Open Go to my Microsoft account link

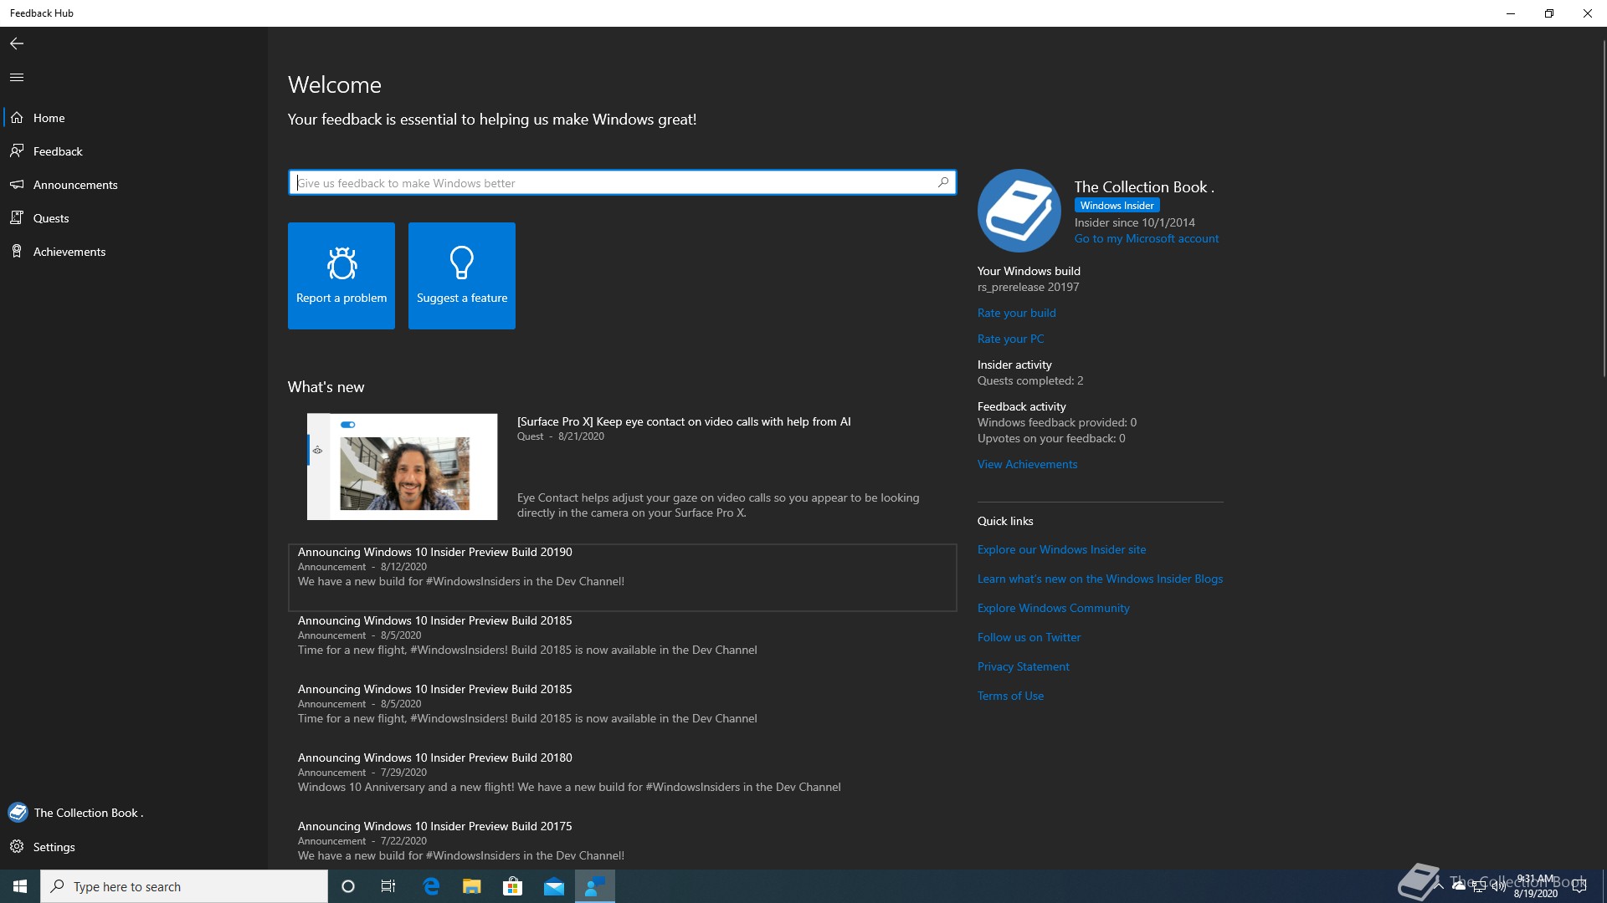pyautogui.click(x=1147, y=239)
